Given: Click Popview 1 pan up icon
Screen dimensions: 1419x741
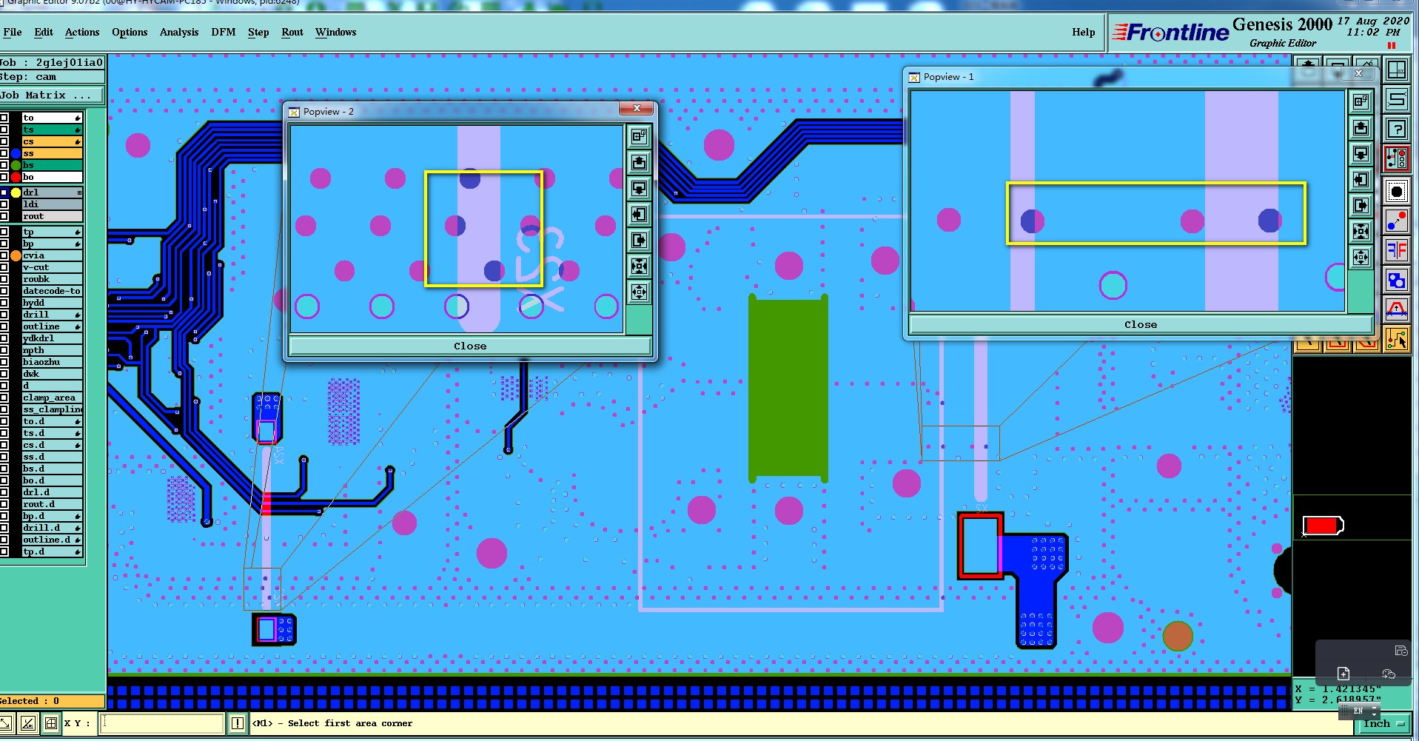Looking at the screenshot, I should tap(1361, 127).
